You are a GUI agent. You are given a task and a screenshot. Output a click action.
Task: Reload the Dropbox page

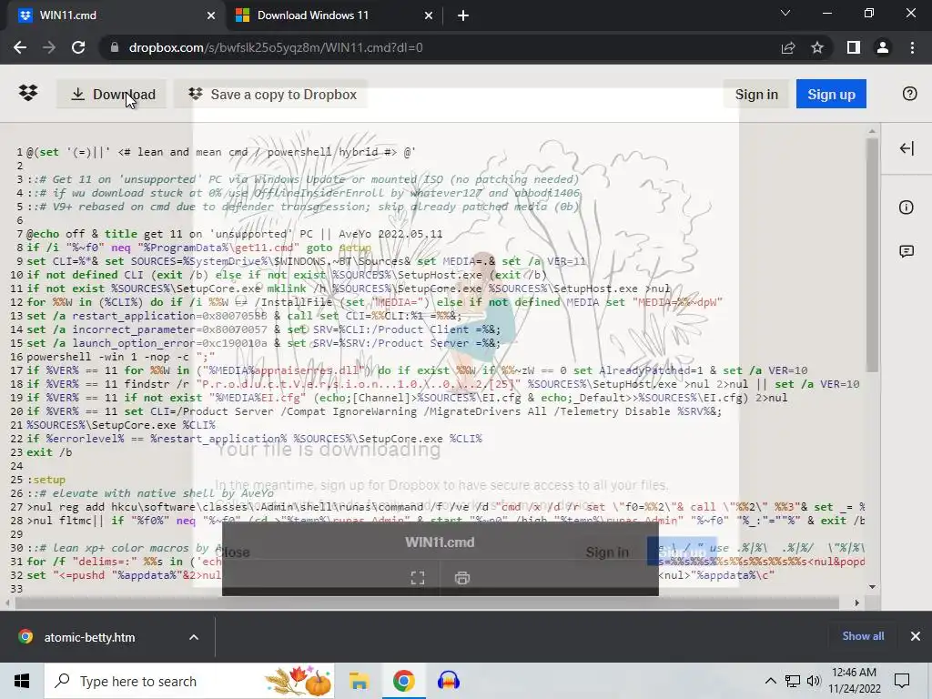78,47
